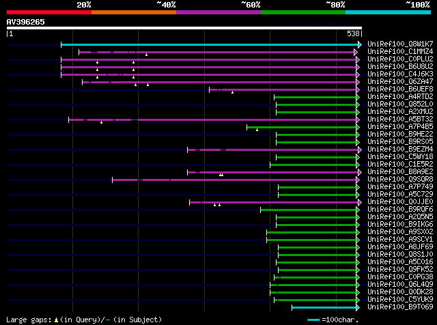Select hit label UniRef100_A2Q5N5
437x325 pixels.
coord(400,217)
